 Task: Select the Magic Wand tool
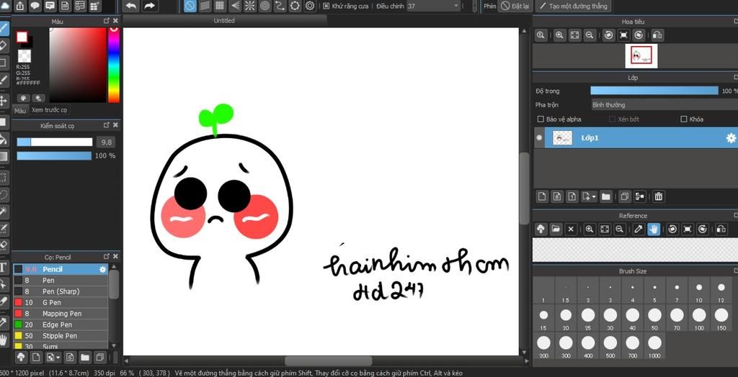(x=4, y=212)
